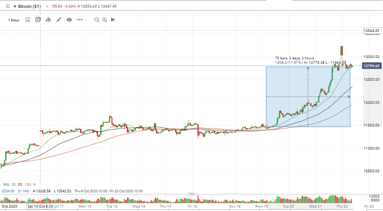Click the Fri 16 date axis label

192,206
